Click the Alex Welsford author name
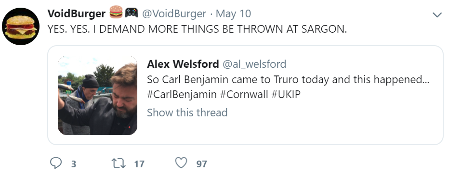 point(183,64)
